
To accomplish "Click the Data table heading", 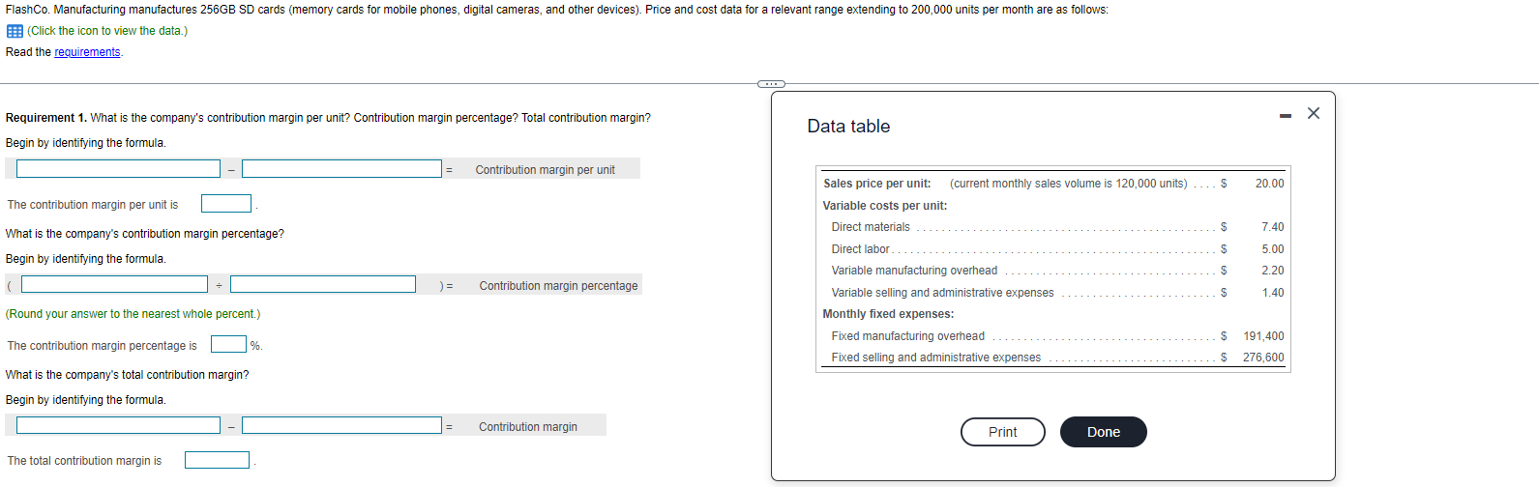I will (x=848, y=127).
